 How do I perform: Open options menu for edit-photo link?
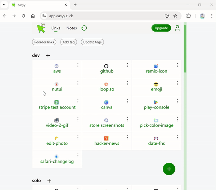click(78, 137)
